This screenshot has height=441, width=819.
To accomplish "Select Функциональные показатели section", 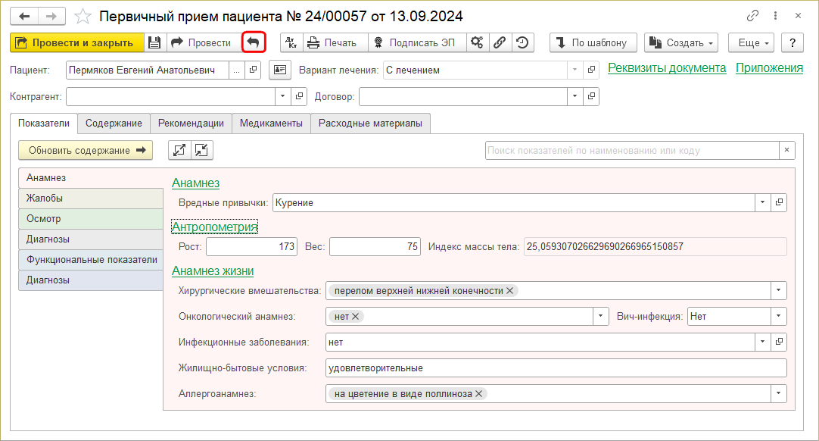I will click(x=91, y=259).
